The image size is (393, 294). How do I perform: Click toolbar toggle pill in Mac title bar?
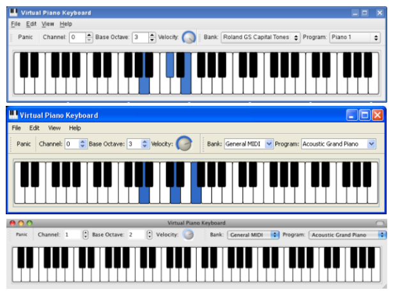[380, 223]
